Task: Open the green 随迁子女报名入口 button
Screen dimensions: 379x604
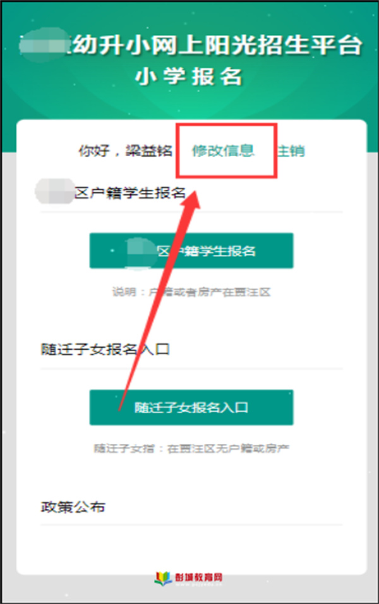Action: coord(191,407)
